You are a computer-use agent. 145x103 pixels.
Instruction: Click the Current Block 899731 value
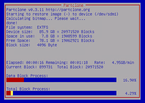click(46, 67)
